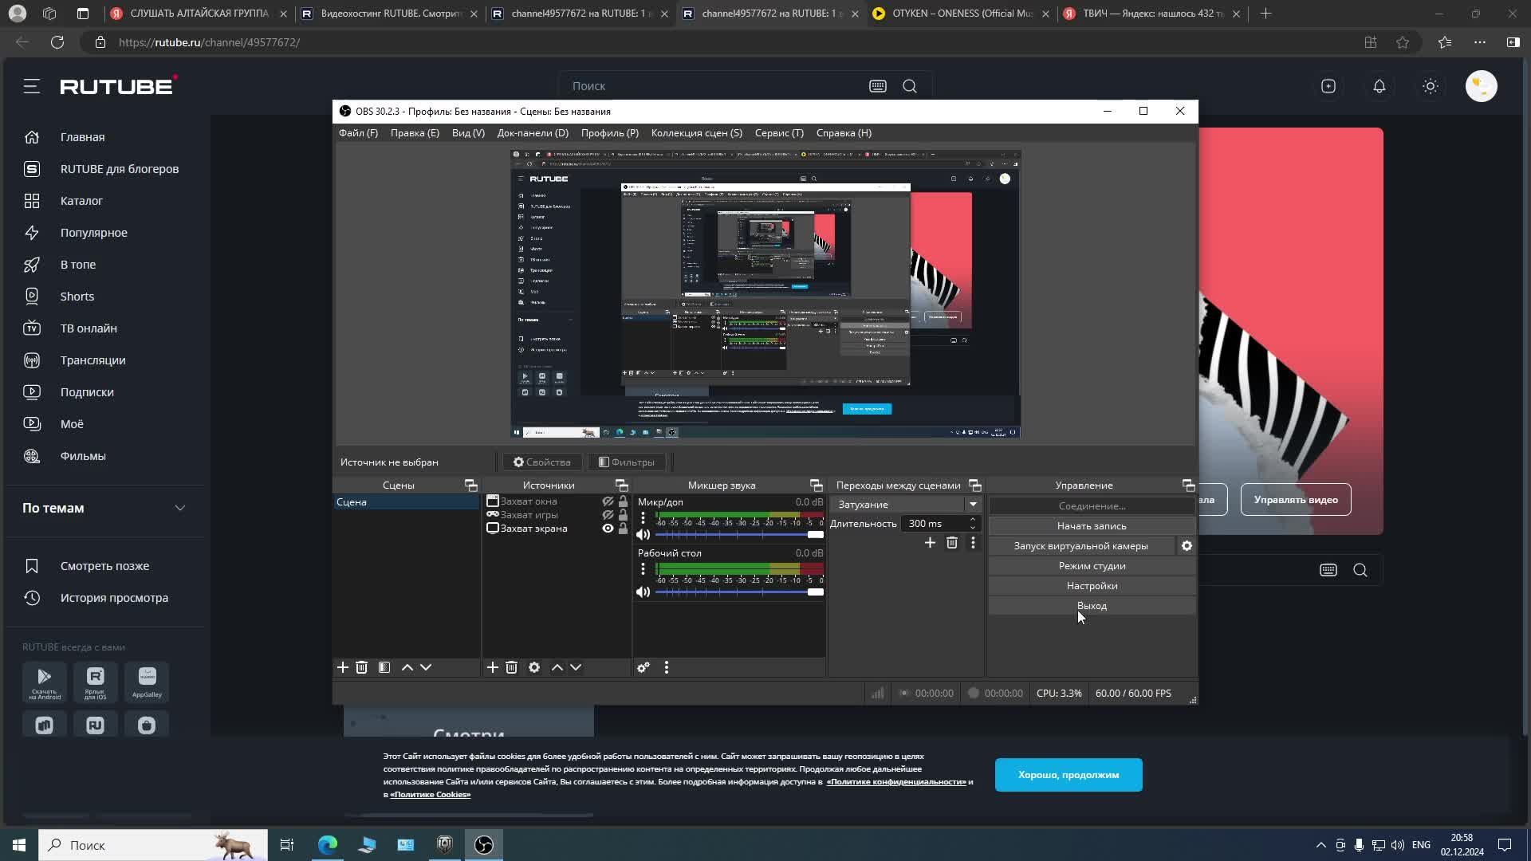Screen dimensions: 1531x861
Task: Delete selected scene with trash icon
Action: tap(361, 667)
